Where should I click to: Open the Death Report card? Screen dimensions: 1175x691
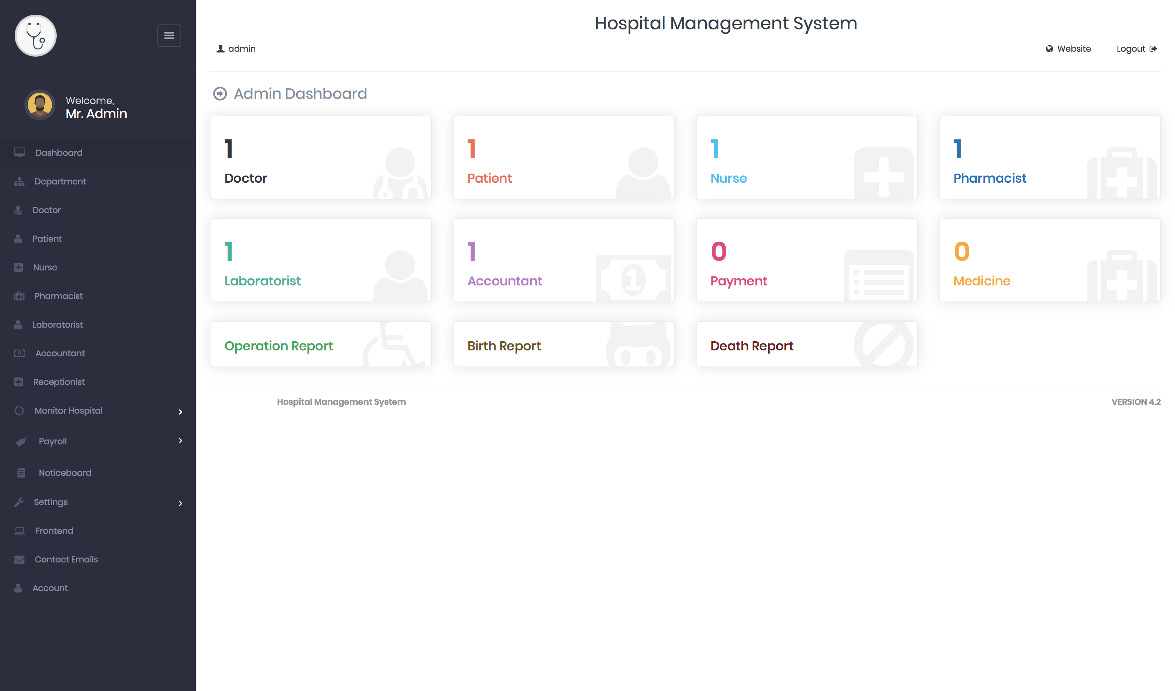pos(807,344)
